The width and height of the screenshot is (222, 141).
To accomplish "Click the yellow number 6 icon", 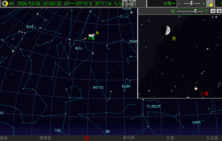I will pyautogui.click(x=4, y=4).
